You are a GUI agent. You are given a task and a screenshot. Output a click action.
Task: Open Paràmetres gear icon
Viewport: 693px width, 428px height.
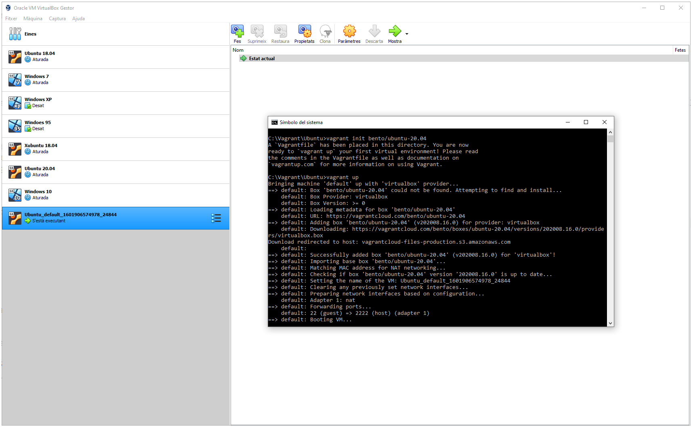coord(349,32)
